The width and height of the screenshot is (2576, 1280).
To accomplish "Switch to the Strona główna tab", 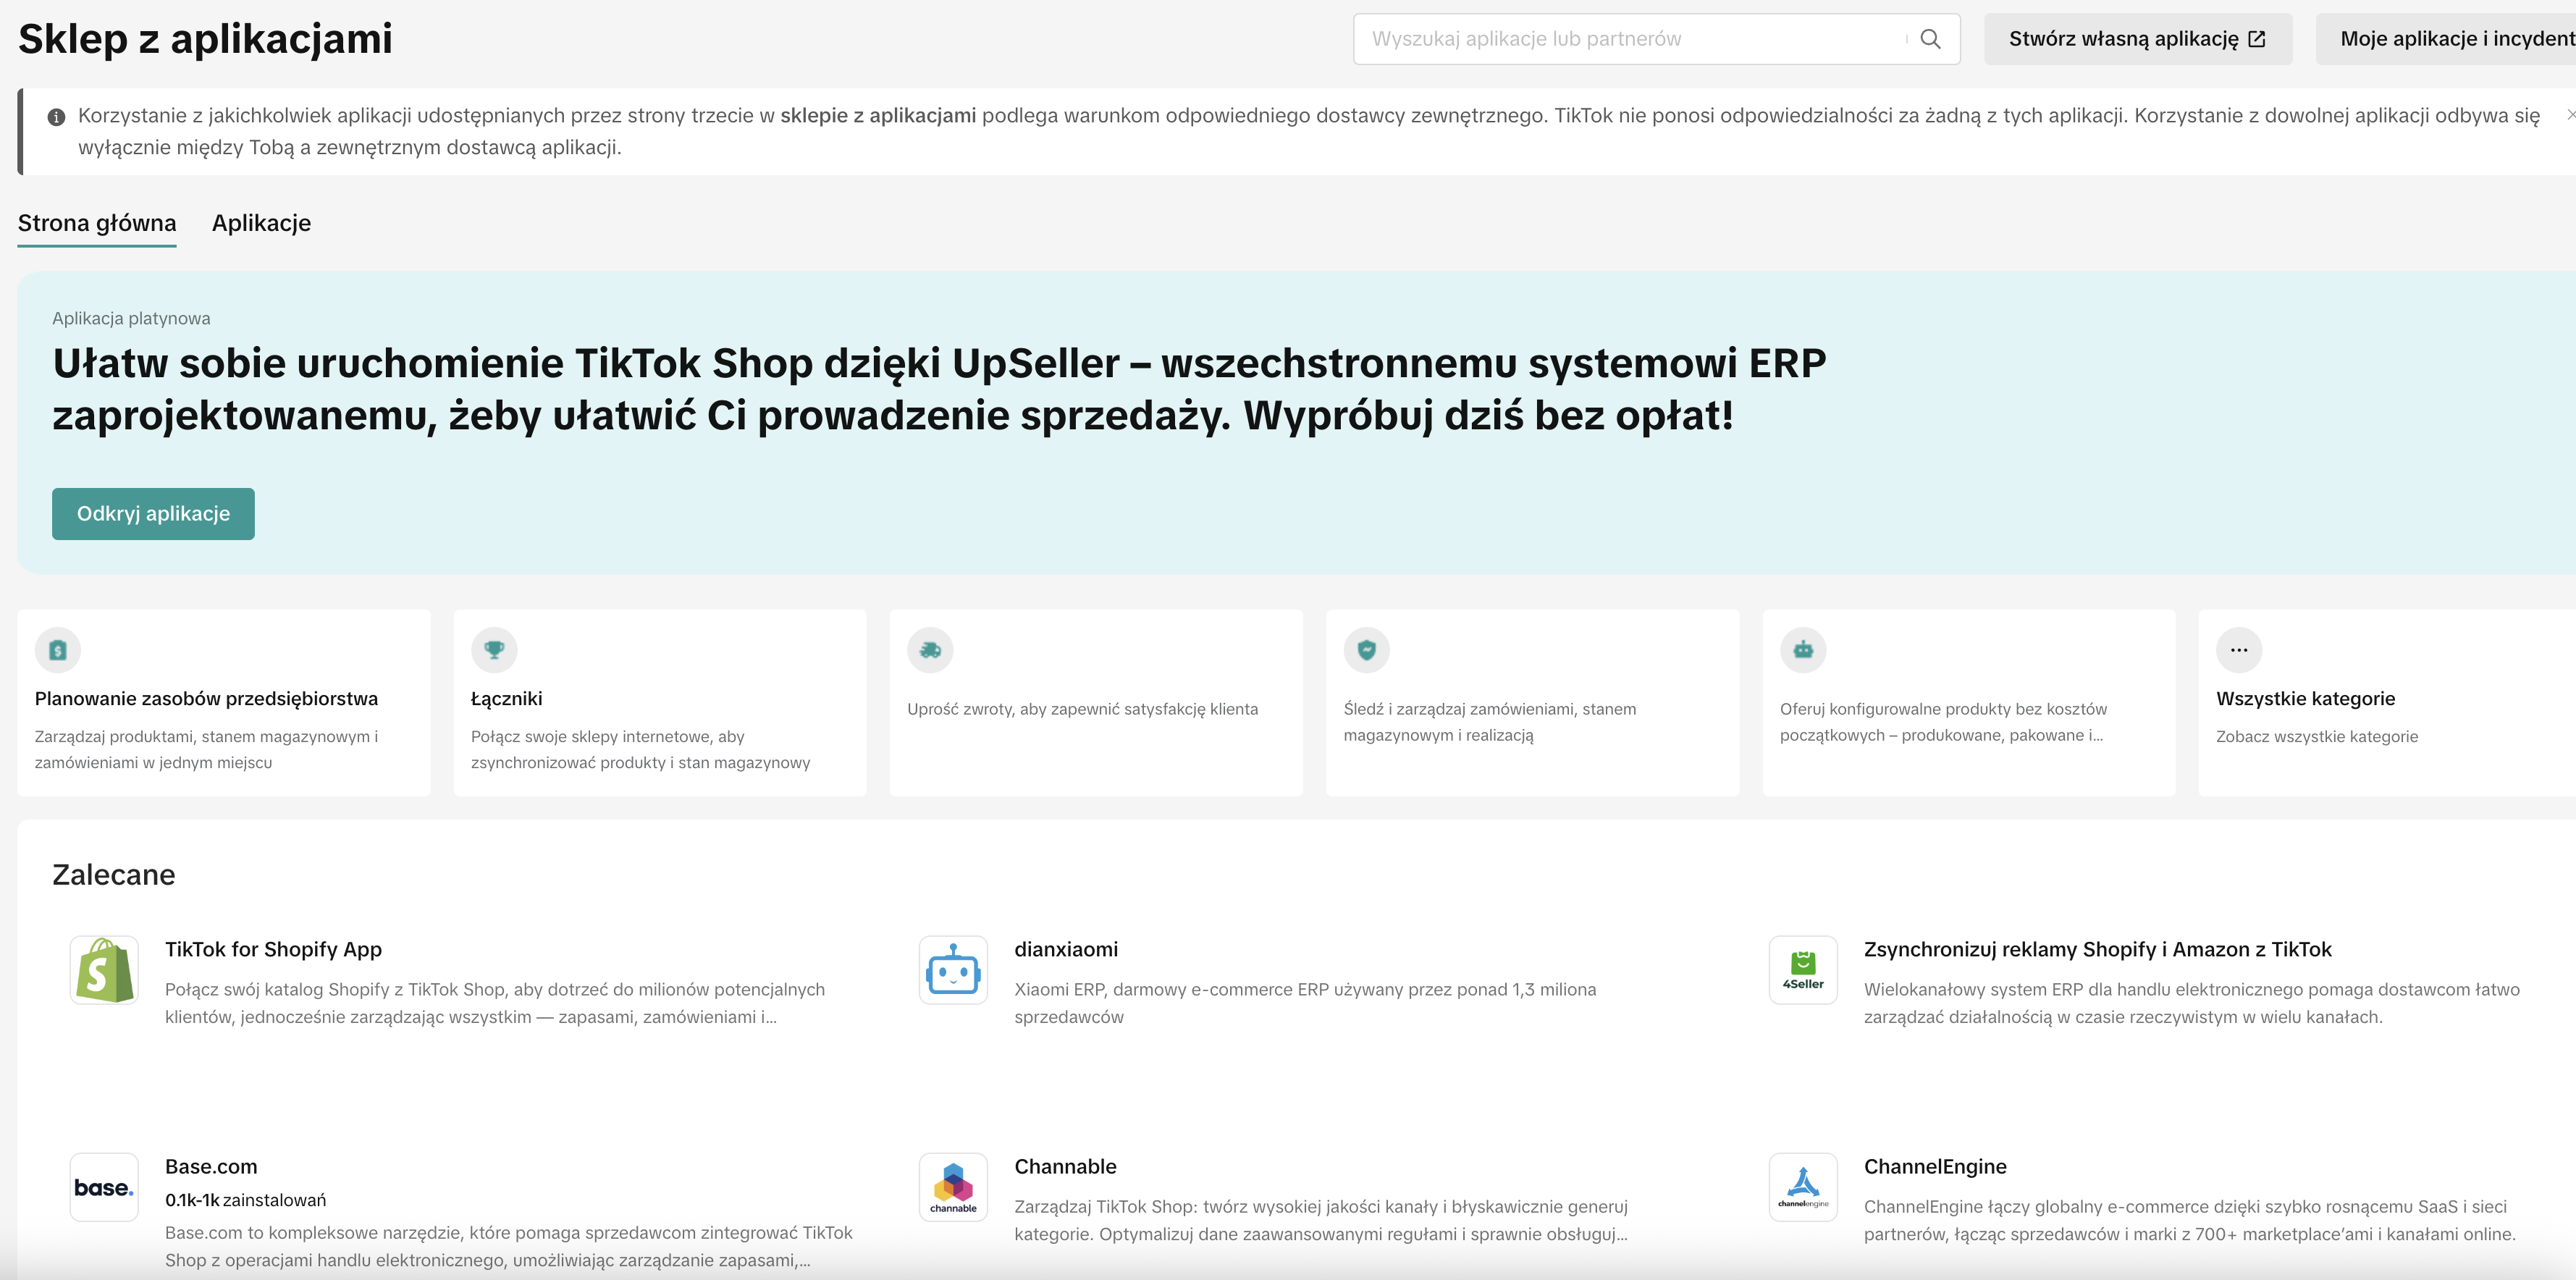I will click(x=97, y=223).
